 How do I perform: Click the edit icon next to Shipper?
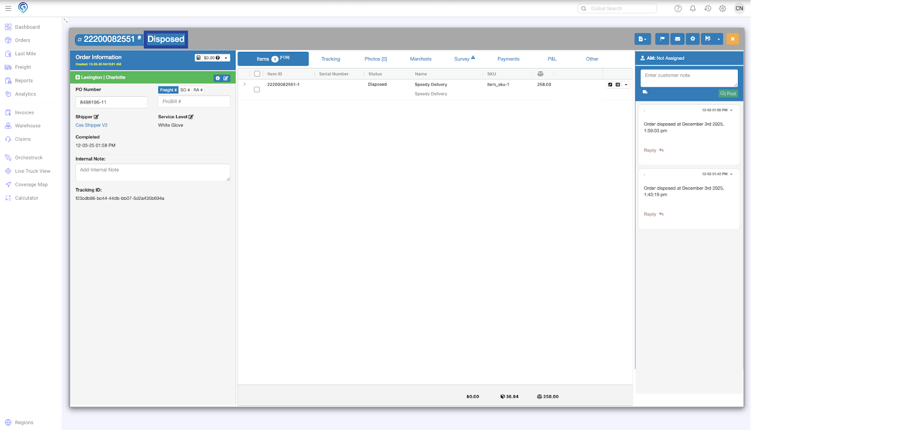click(96, 117)
